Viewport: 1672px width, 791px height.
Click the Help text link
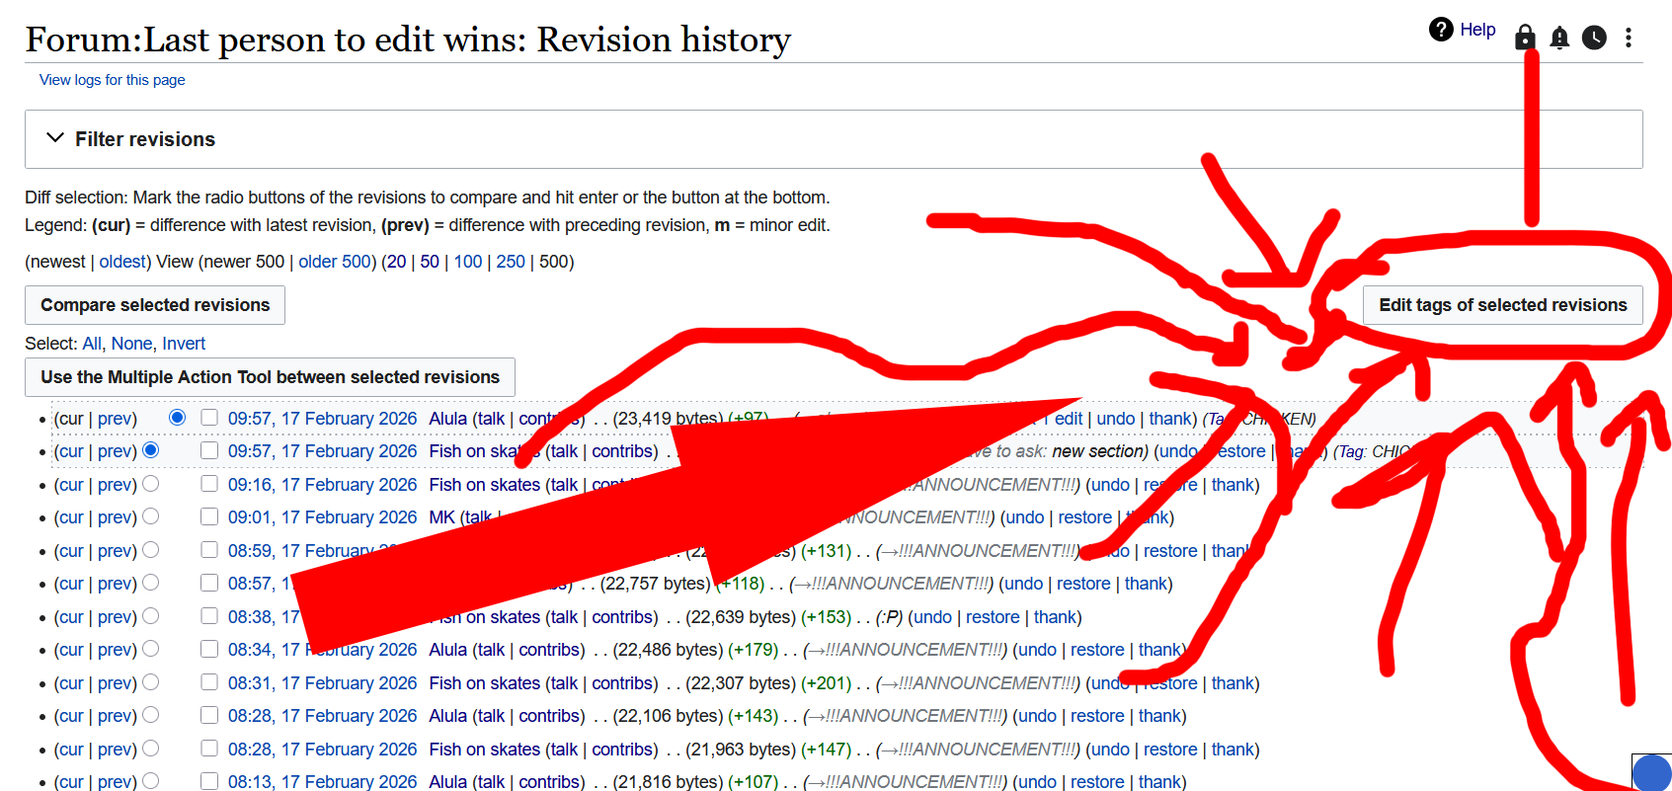1477,30
